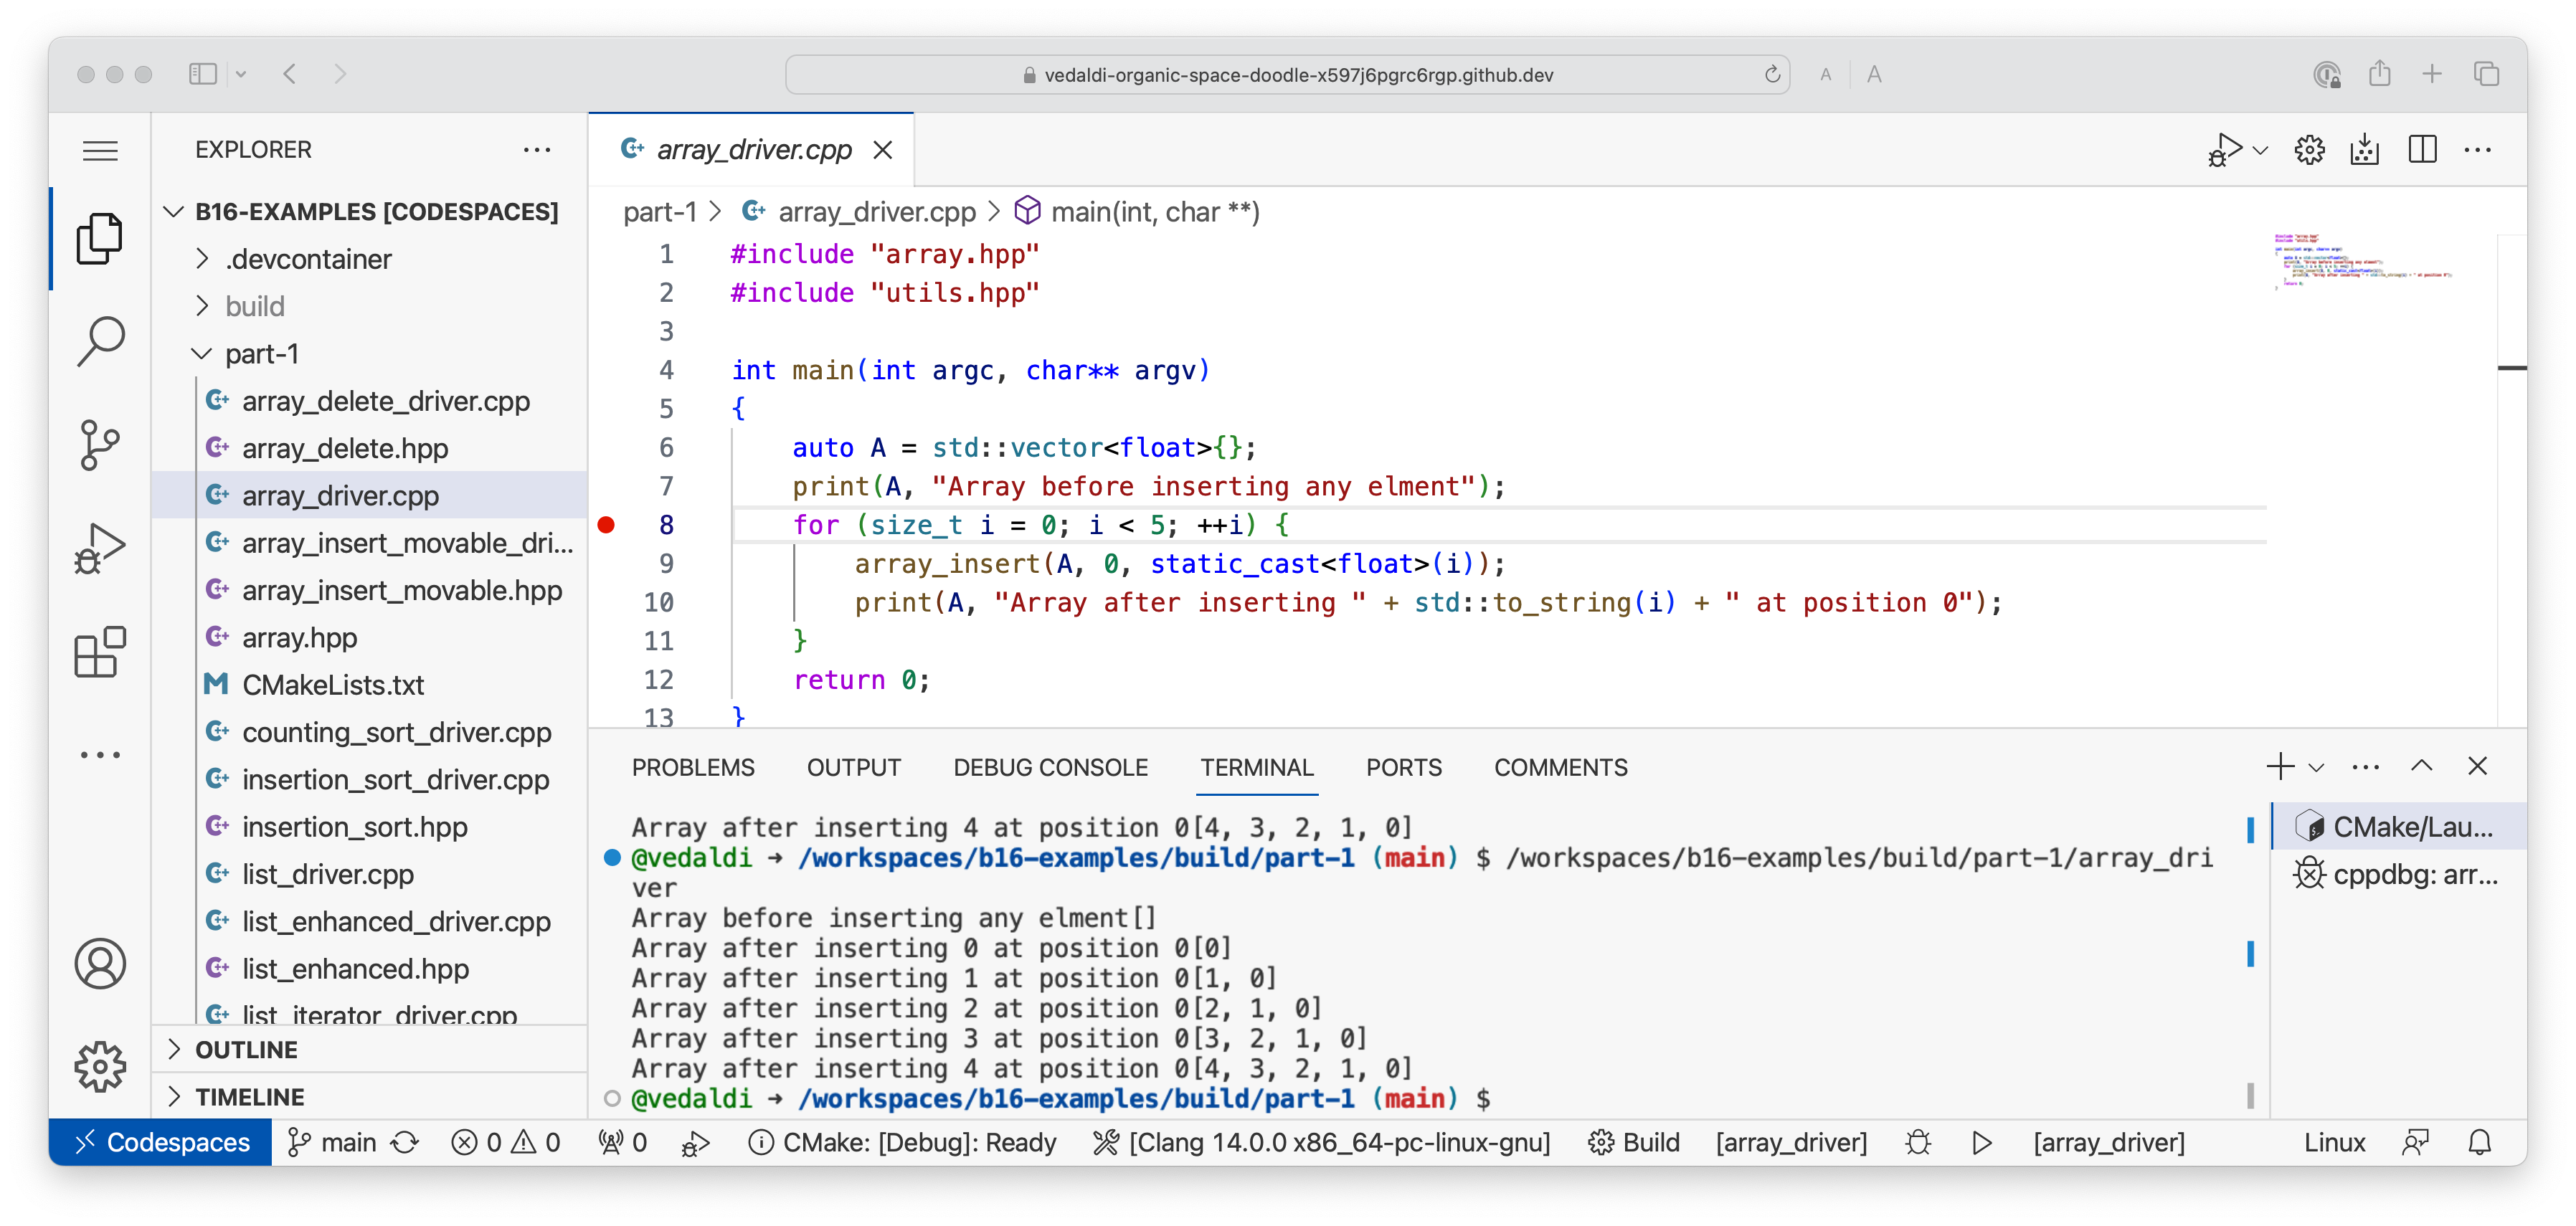Open Source Control view in activity bar
The image size is (2576, 1226).
pyautogui.click(x=100, y=446)
